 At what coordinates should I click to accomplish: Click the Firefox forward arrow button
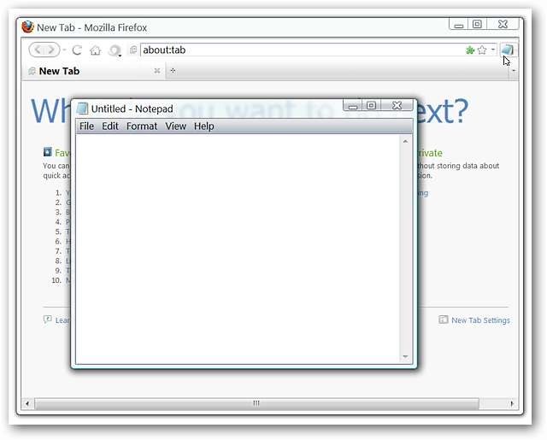[x=51, y=50]
